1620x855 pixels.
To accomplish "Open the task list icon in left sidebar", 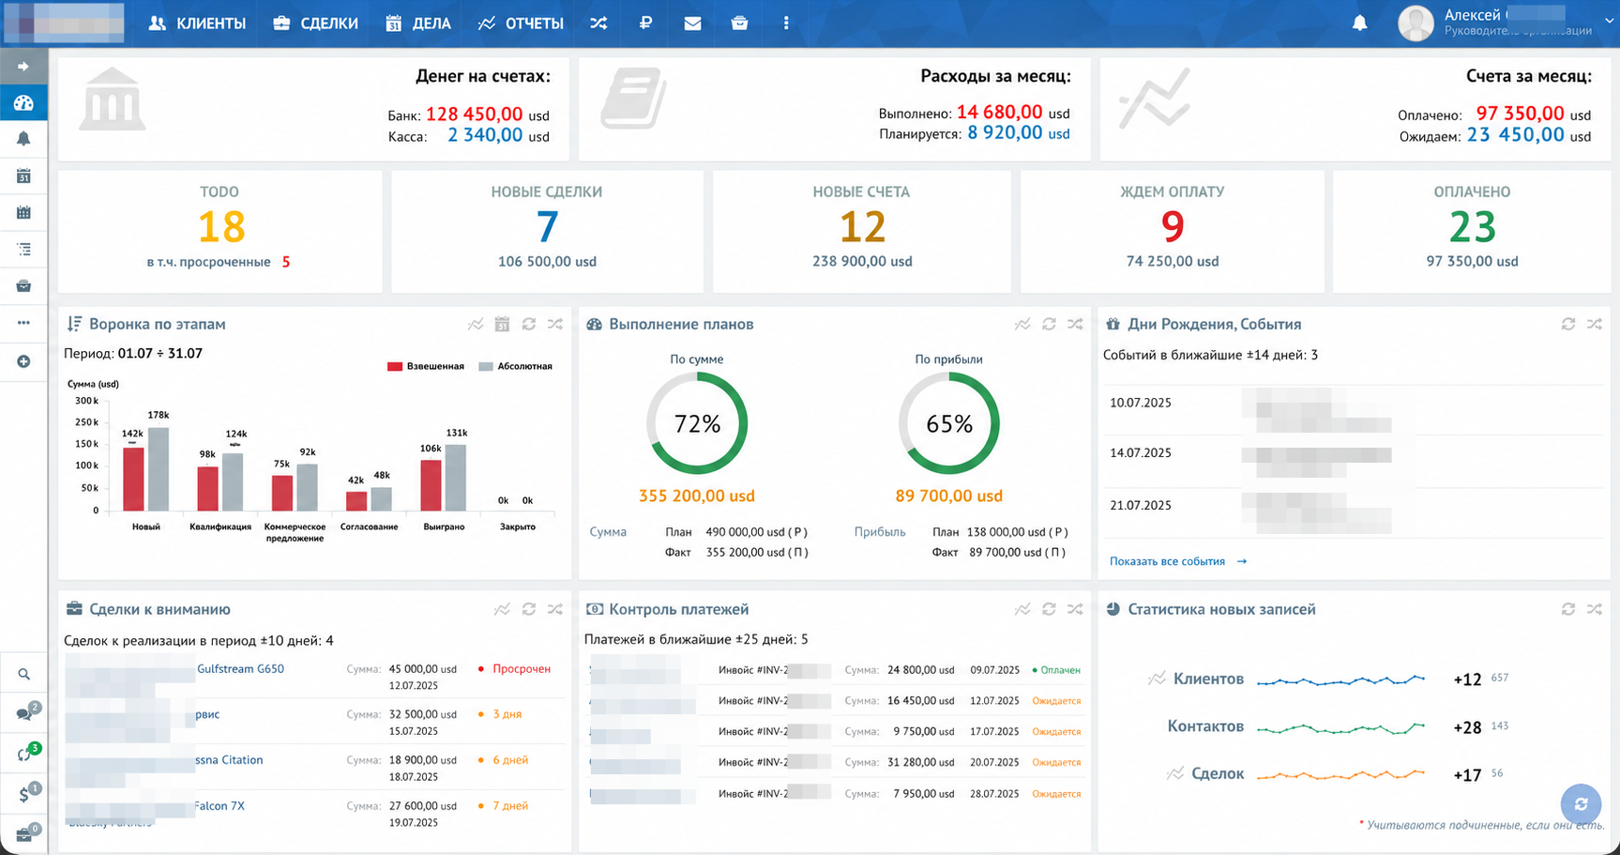I will coord(23,249).
